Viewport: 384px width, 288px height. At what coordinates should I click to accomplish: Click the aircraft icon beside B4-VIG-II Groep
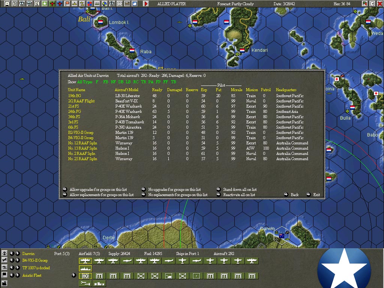tap(4, 260)
